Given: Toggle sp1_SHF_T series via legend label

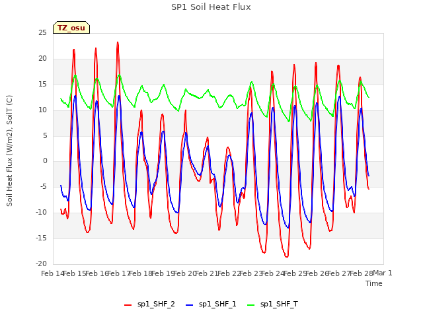Looking at the screenshot, I should tap(279, 304).
